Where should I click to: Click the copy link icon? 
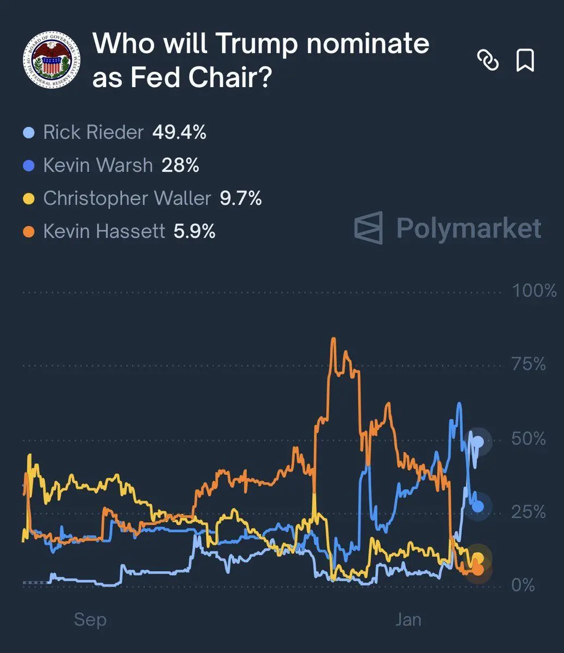click(488, 60)
